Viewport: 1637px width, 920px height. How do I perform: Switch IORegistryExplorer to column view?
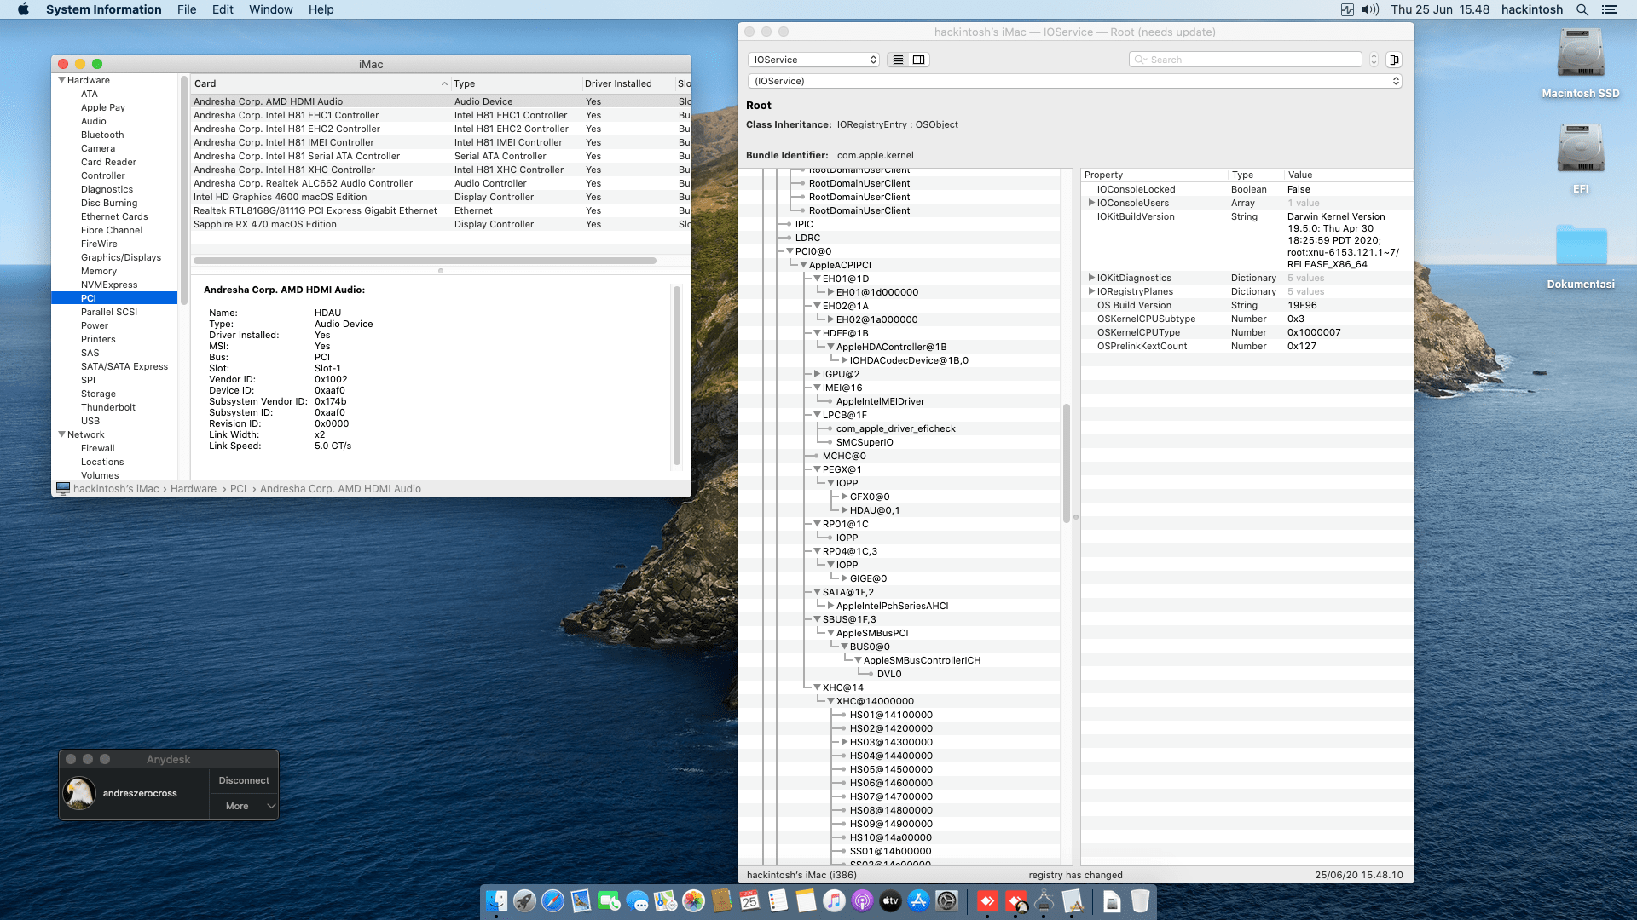pyautogui.click(x=919, y=60)
